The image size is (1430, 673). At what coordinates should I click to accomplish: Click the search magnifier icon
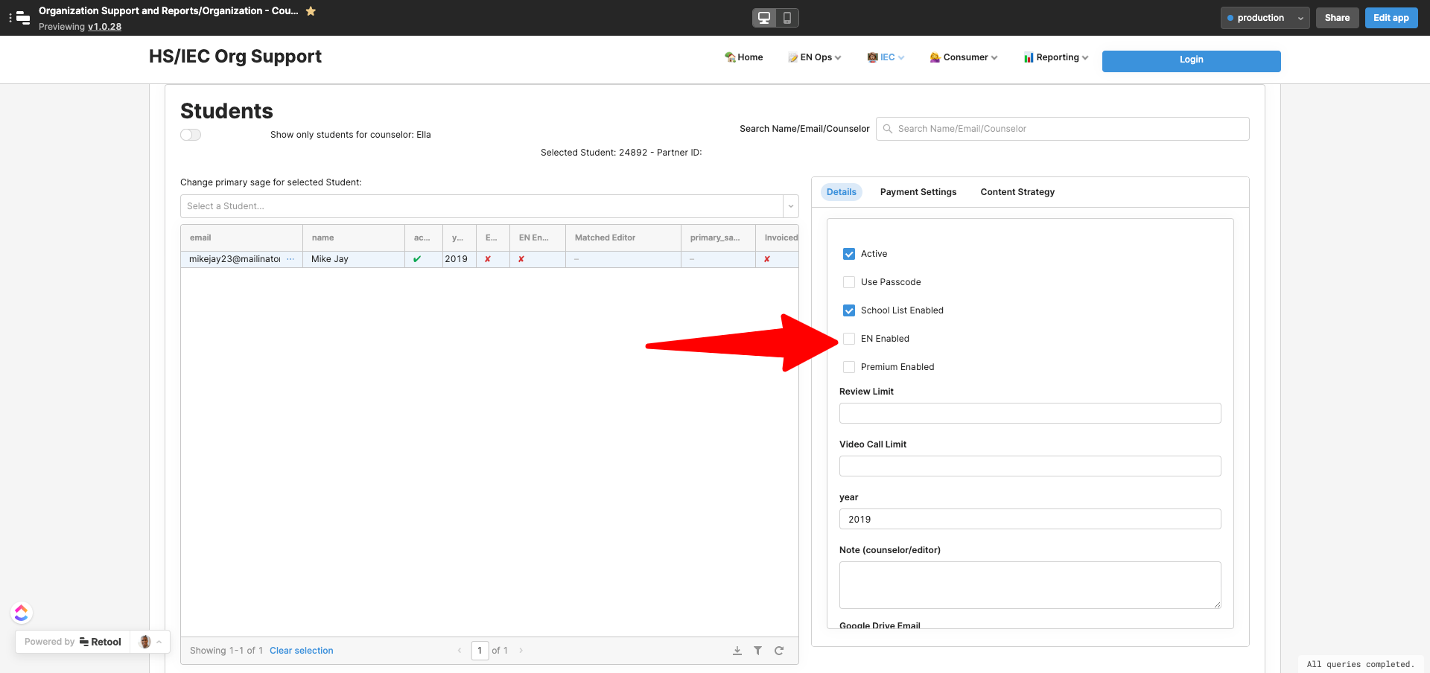pos(888,129)
